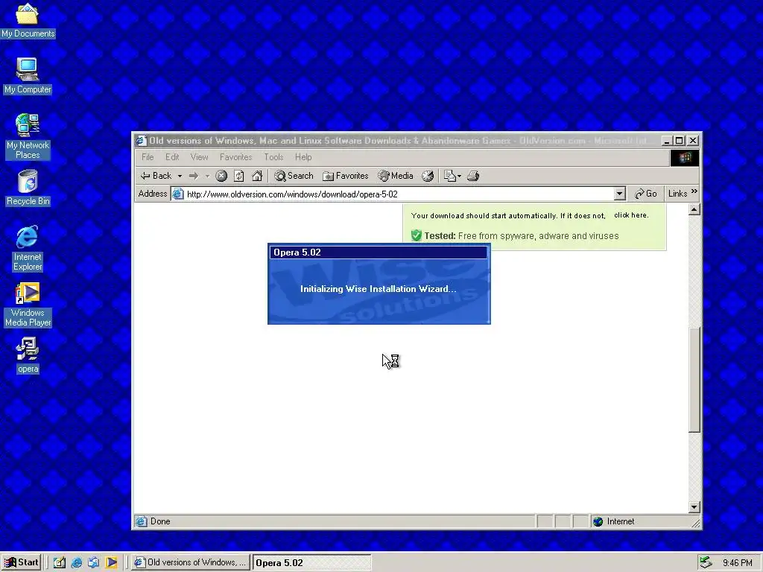Select the Recycle Bin icon

[28, 188]
